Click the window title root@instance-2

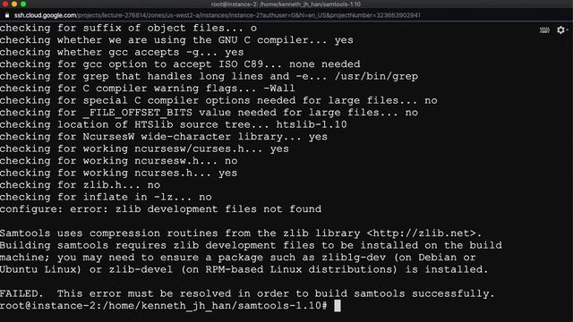pyautogui.click(x=286, y=4)
